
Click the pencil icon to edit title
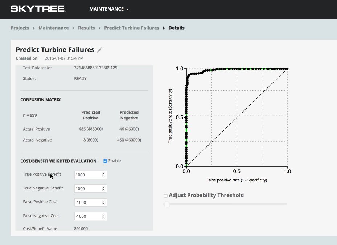coord(99,50)
